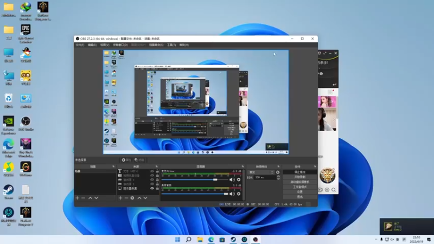Pop out the 场景 dock panel
This screenshot has height=244, width=434.
point(113,166)
